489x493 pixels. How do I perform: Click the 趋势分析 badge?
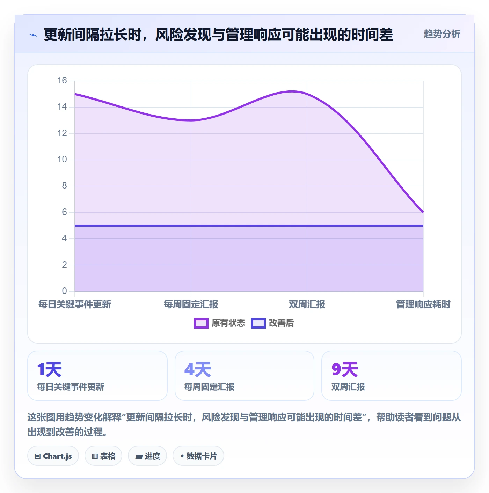tap(442, 34)
